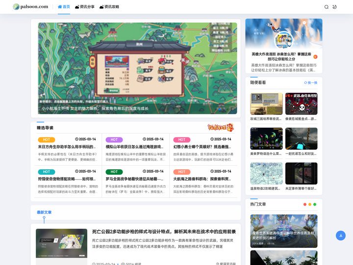Open the 攻城三国培养哪些武 thumbnail
The height and width of the screenshot is (265, 353).
(x=266, y=104)
